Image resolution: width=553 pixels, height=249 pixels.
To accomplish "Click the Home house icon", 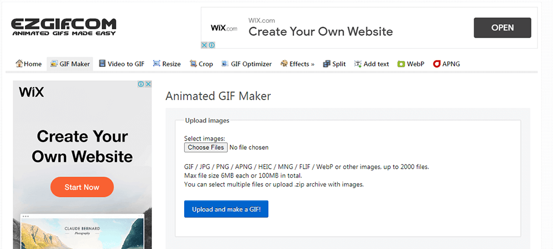I will (x=19, y=64).
